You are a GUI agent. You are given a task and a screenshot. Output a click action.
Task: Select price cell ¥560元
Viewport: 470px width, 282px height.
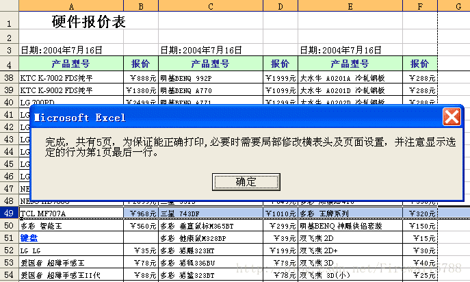point(141,226)
